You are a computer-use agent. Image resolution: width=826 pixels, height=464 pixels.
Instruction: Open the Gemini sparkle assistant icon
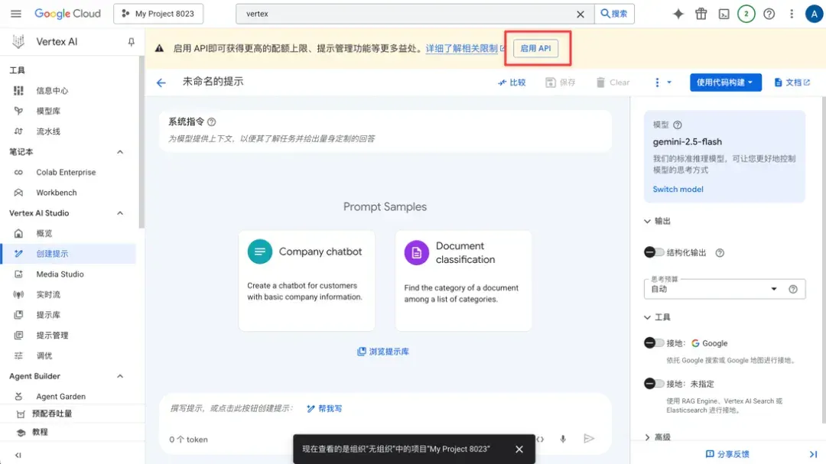coord(678,14)
